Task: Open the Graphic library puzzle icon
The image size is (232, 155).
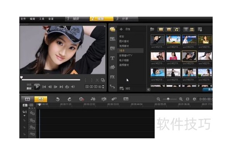Action: [x=112, y=67]
